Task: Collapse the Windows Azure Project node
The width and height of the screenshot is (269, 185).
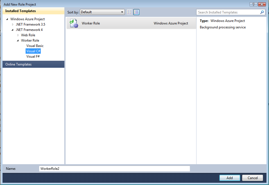Action: [7, 19]
